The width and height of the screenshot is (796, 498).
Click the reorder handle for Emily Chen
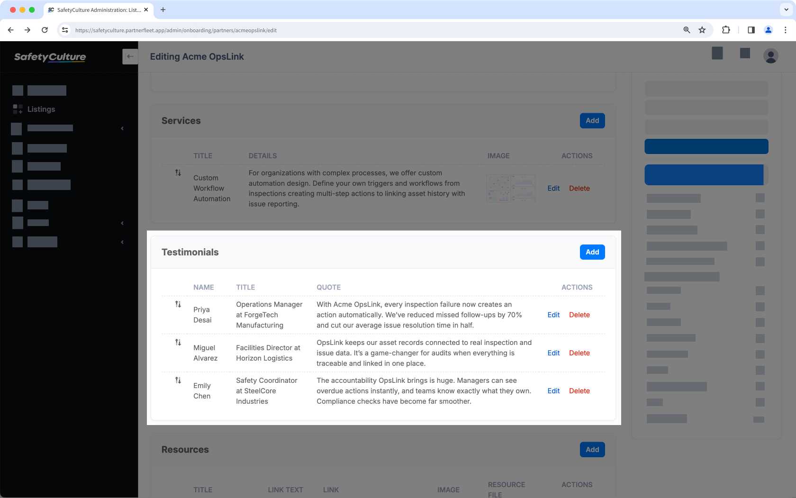coord(178,380)
